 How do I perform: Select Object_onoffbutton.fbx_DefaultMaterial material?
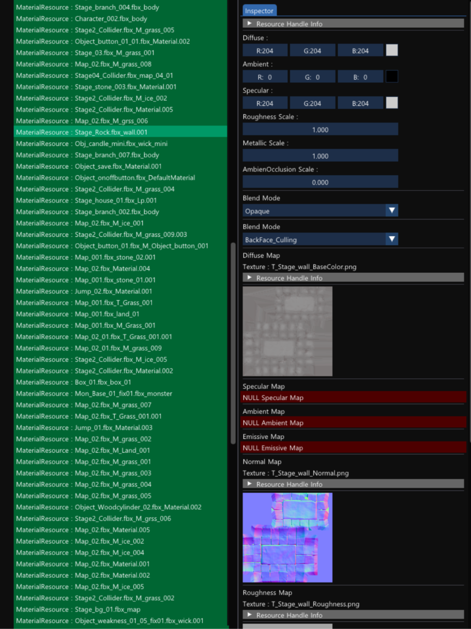[x=120, y=178]
